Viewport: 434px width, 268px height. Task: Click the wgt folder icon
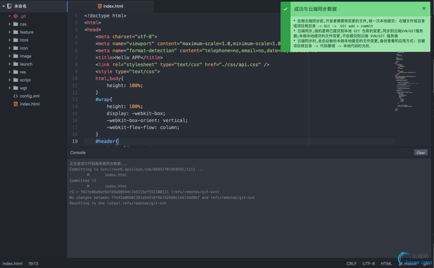pyautogui.click(x=15, y=88)
